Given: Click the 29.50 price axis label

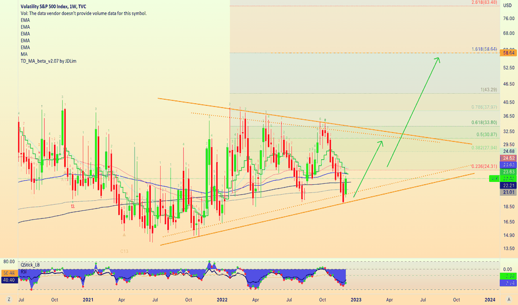Looking at the screenshot, I should (509, 144).
